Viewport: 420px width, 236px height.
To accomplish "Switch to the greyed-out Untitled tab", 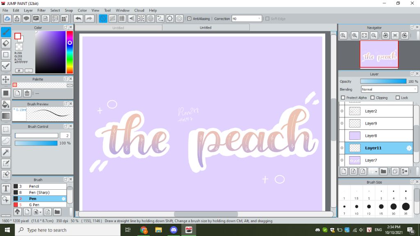I will tap(118, 27).
